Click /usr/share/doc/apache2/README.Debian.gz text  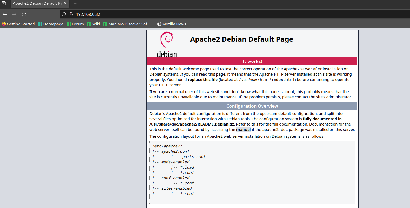tap(192, 124)
